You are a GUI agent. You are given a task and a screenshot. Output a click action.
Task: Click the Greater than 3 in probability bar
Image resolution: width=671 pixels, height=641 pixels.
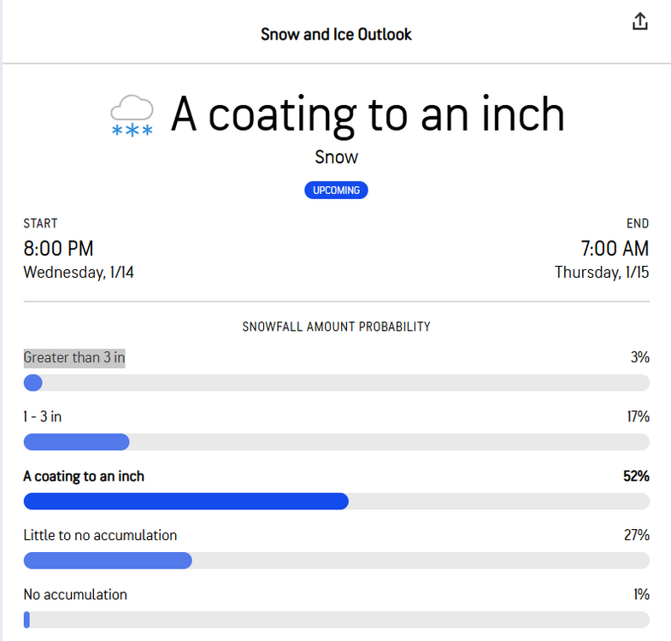pyautogui.click(x=336, y=383)
